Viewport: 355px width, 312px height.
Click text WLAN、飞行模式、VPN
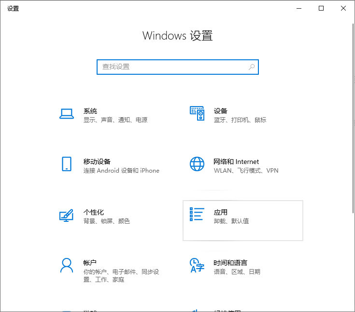click(246, 171)
